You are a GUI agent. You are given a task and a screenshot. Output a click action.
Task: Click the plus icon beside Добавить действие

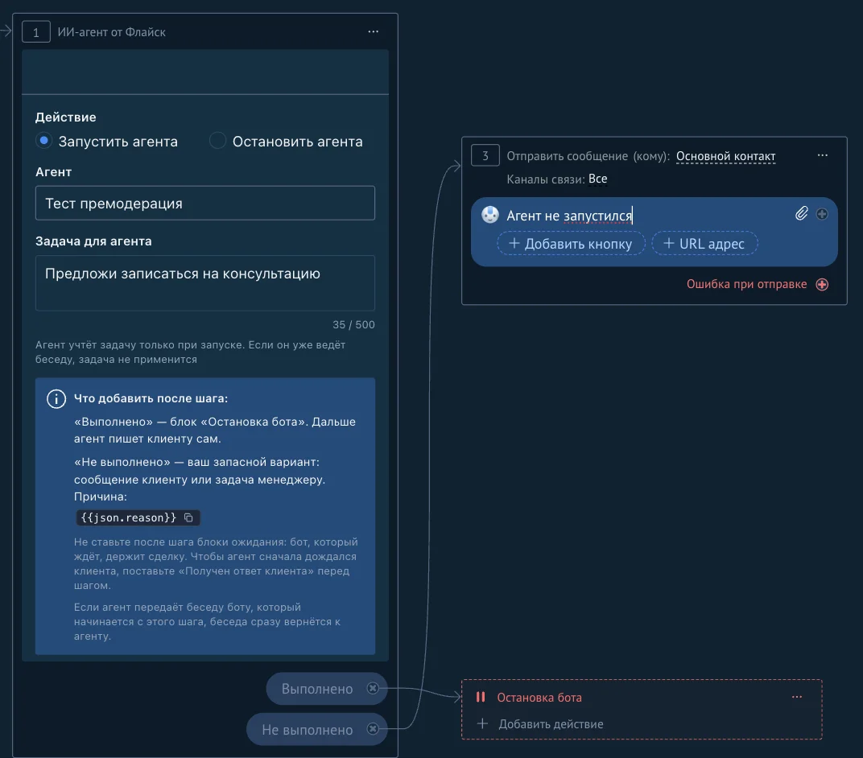coord(482,723)
